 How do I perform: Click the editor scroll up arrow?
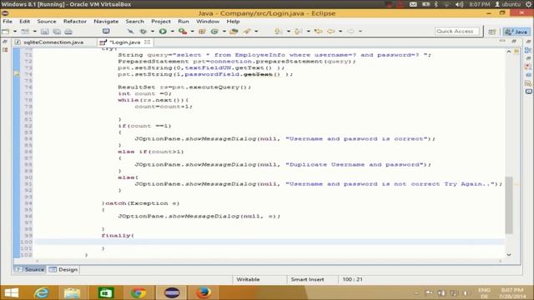(509, 52)
